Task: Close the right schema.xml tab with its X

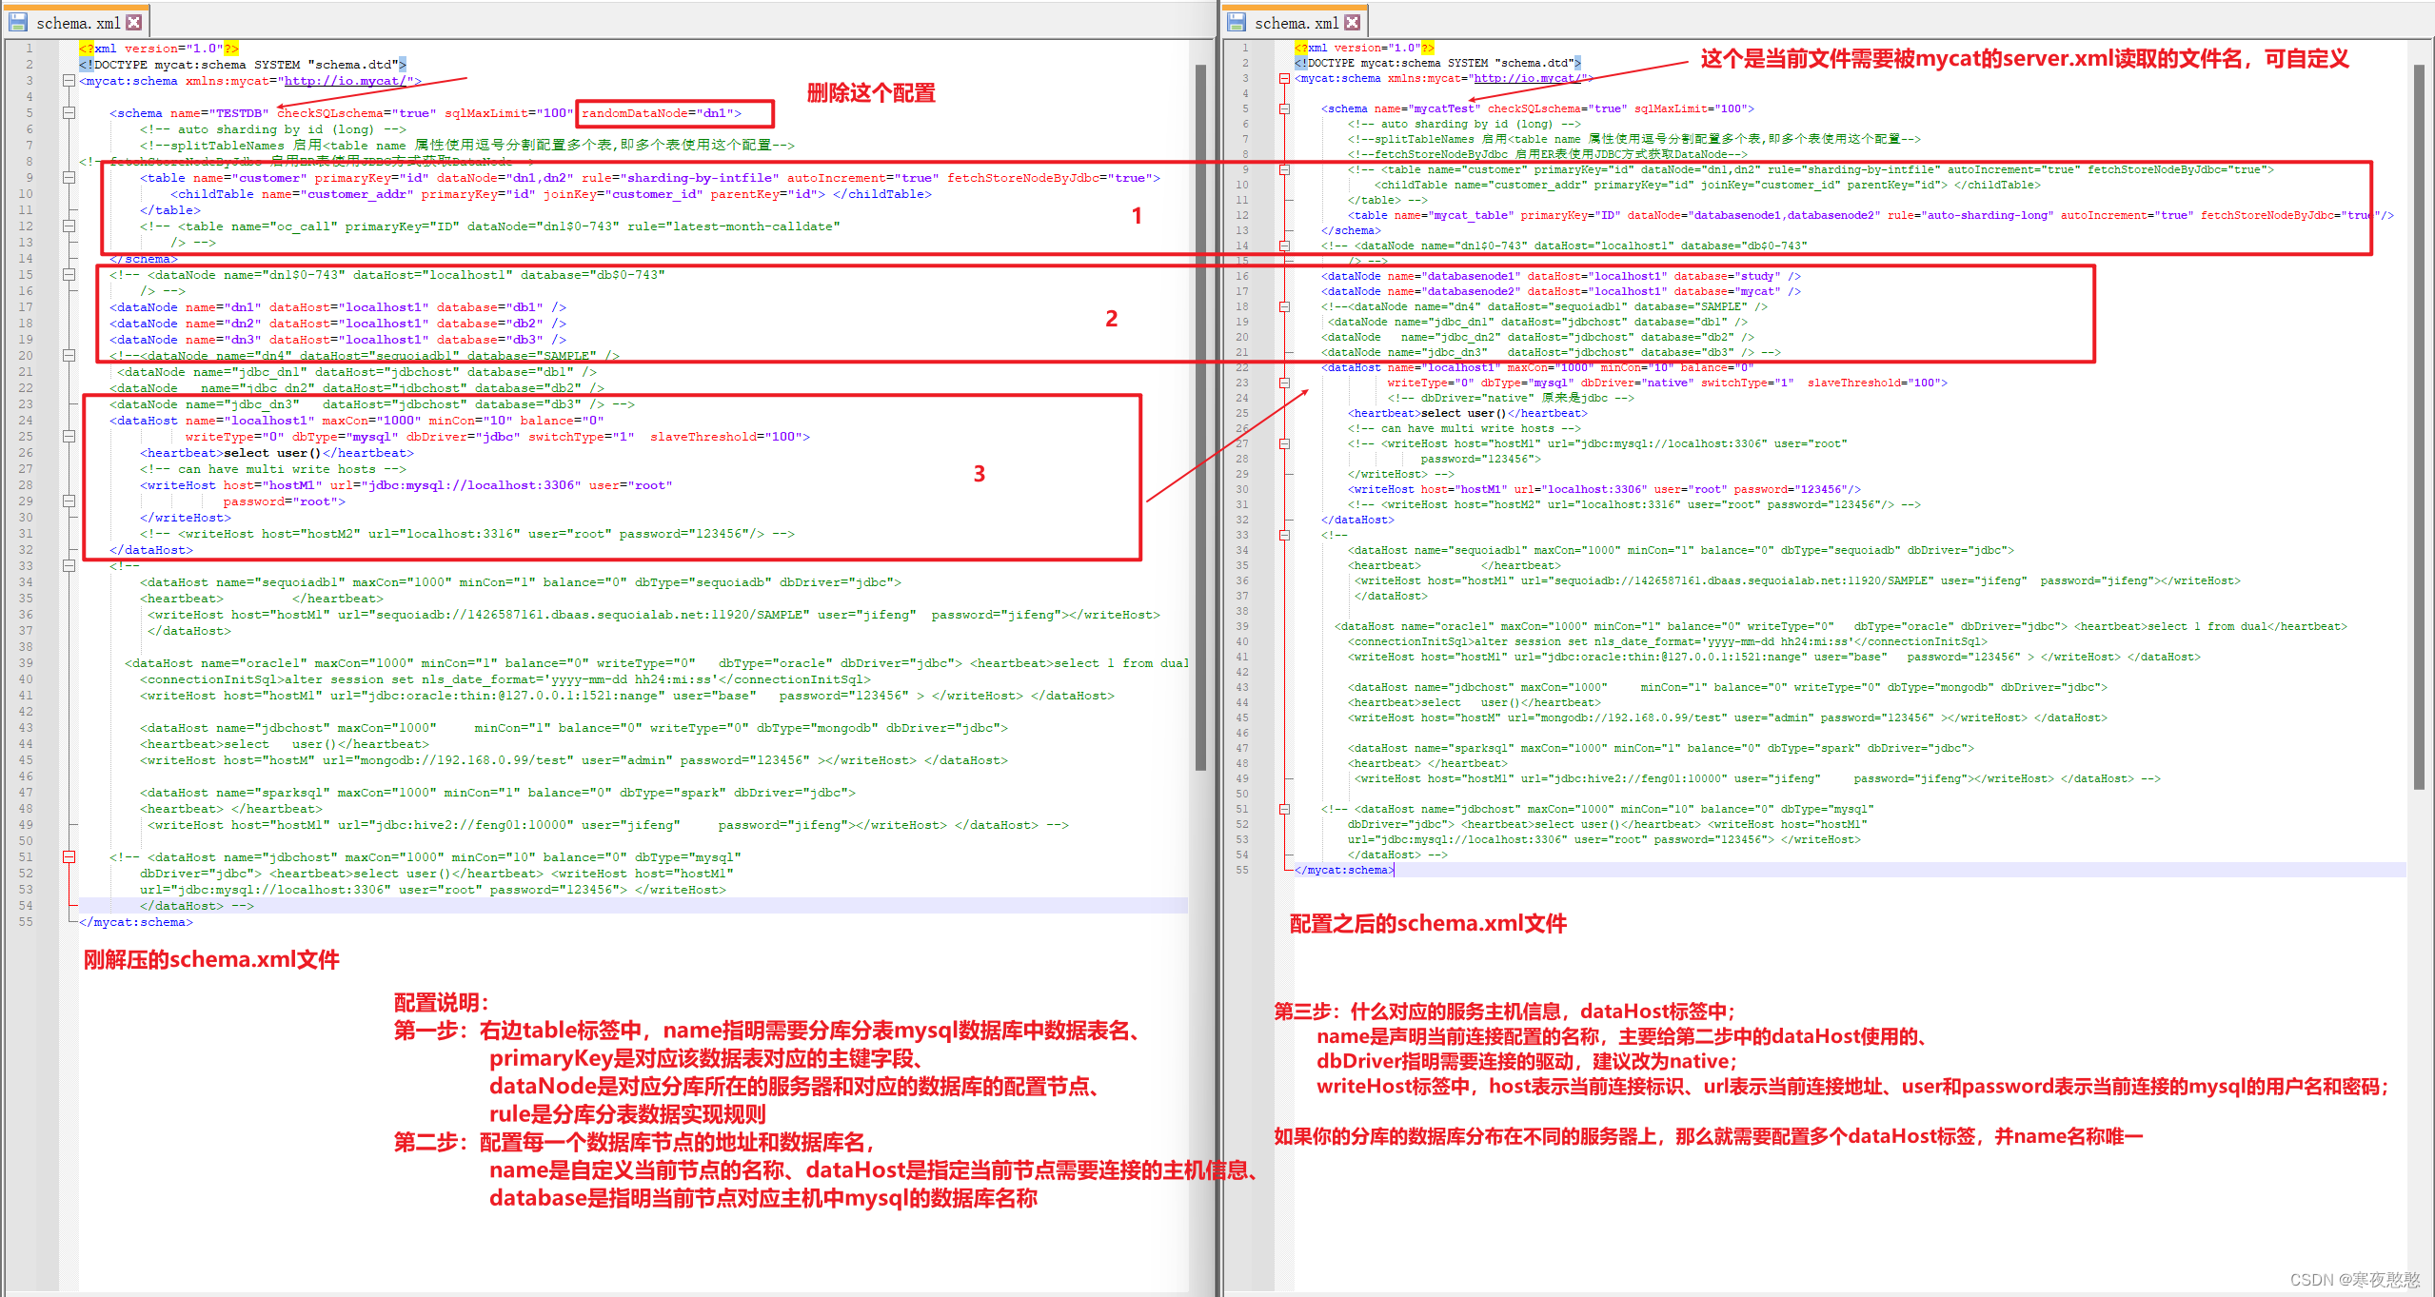Action: coord(1353,23)
